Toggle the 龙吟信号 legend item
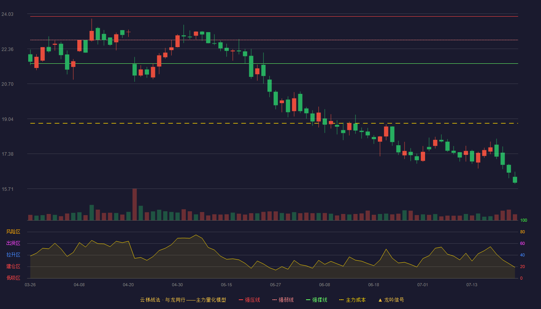This screenshot has width=541, height=309. tap(391, 300)
